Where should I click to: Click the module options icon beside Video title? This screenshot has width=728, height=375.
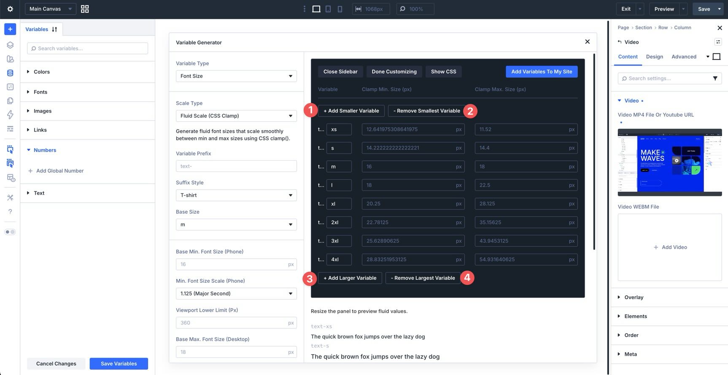pos(718,42)
